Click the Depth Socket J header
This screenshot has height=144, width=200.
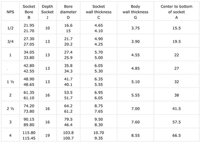[x=47, y=12]
